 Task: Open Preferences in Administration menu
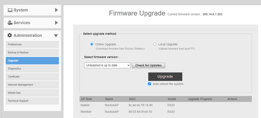coord(32,45)
